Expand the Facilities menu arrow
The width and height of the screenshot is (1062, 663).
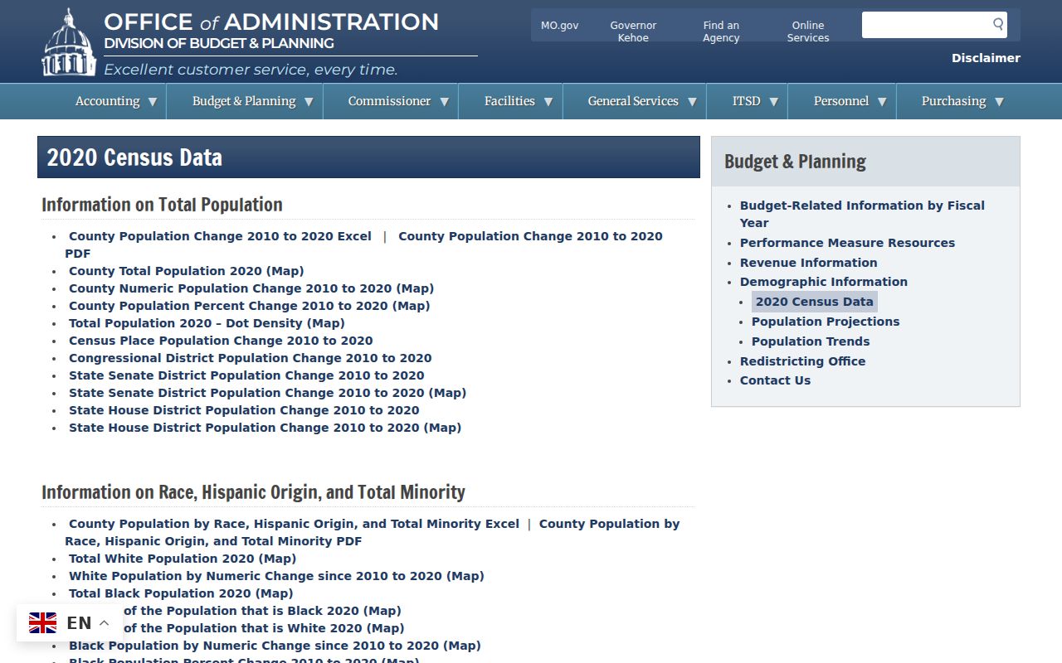pyautogui.click(x=548, y=102)
